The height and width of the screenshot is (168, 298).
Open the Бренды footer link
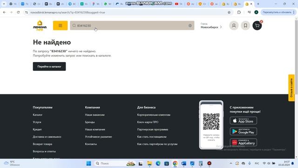tap(90, 122)
